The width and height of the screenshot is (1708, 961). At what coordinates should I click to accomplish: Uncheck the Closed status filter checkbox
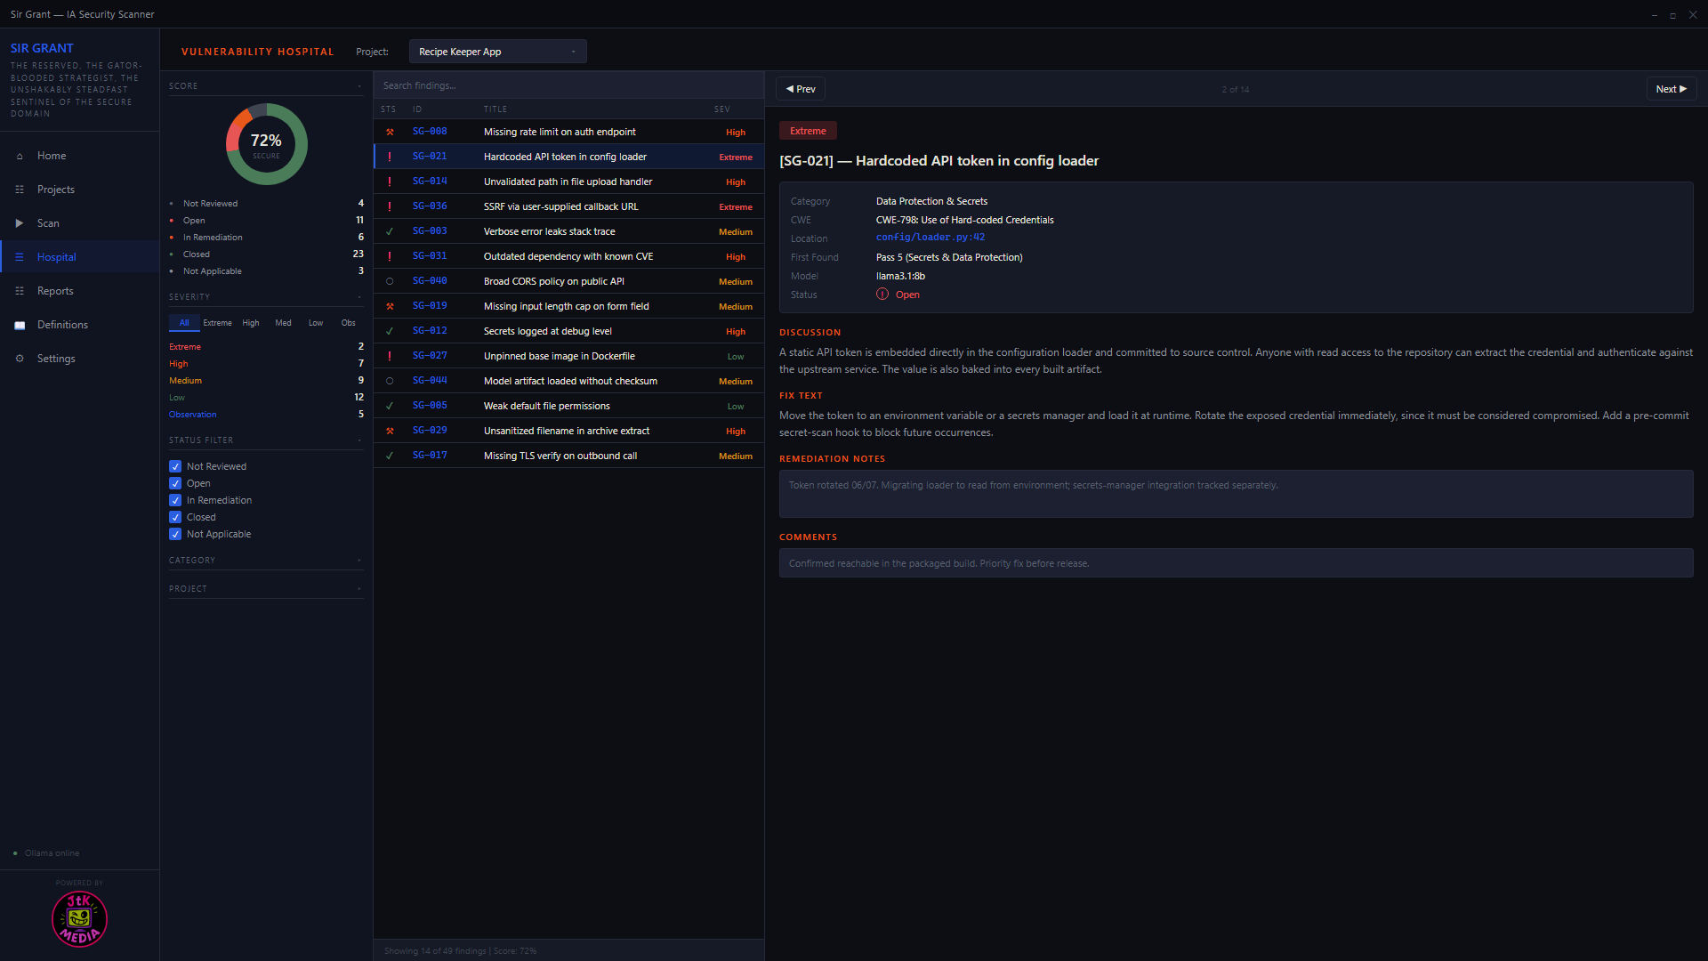(x=175, y=517)
